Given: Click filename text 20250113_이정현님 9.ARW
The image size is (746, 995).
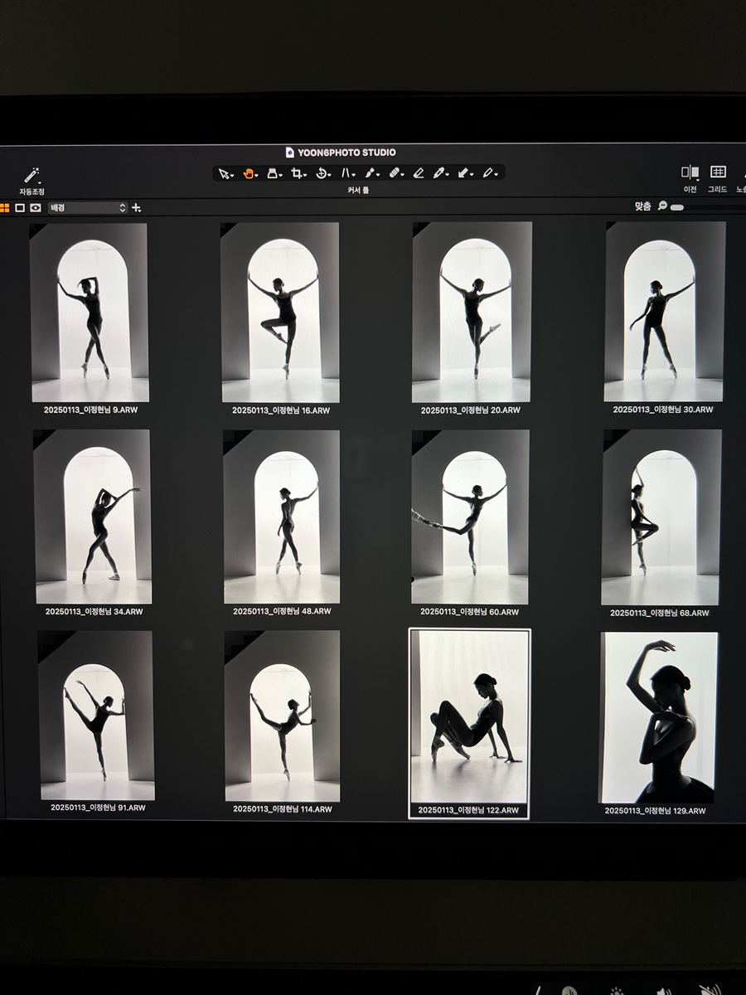Looking at the screenshot, I should click(x=89, y=410).
